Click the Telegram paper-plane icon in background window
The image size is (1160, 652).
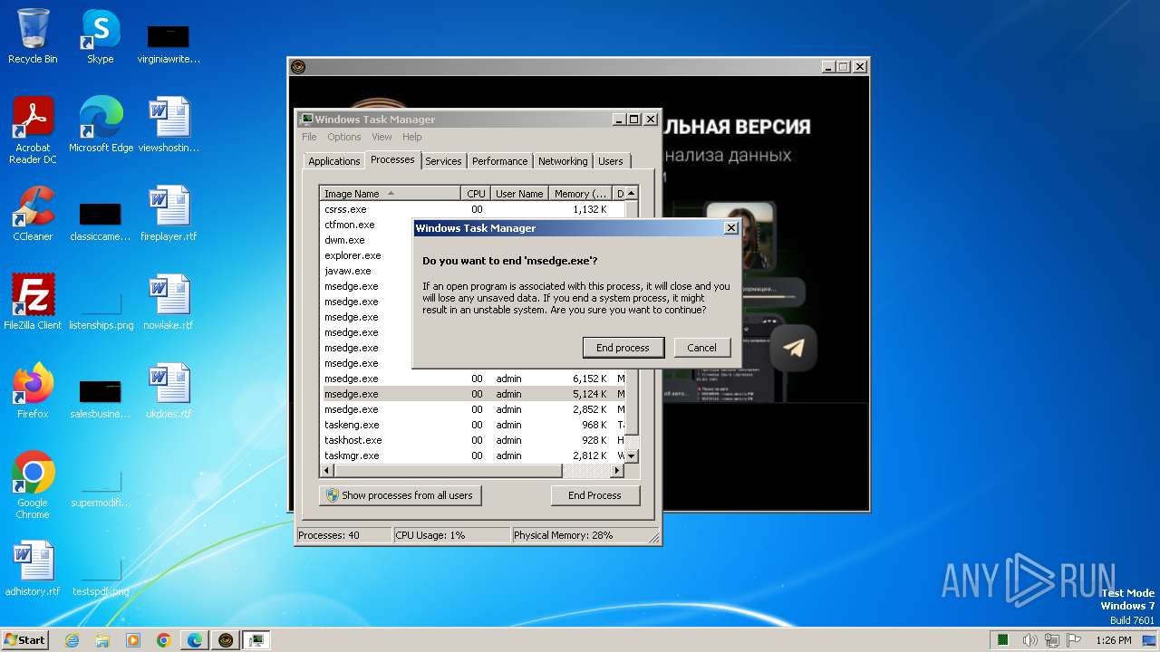794,349
